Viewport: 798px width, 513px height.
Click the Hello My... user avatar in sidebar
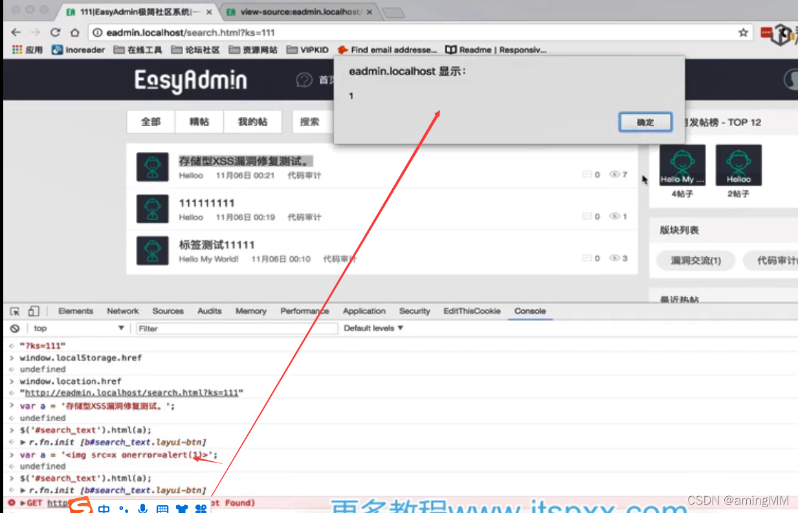[x=682, y=165]
